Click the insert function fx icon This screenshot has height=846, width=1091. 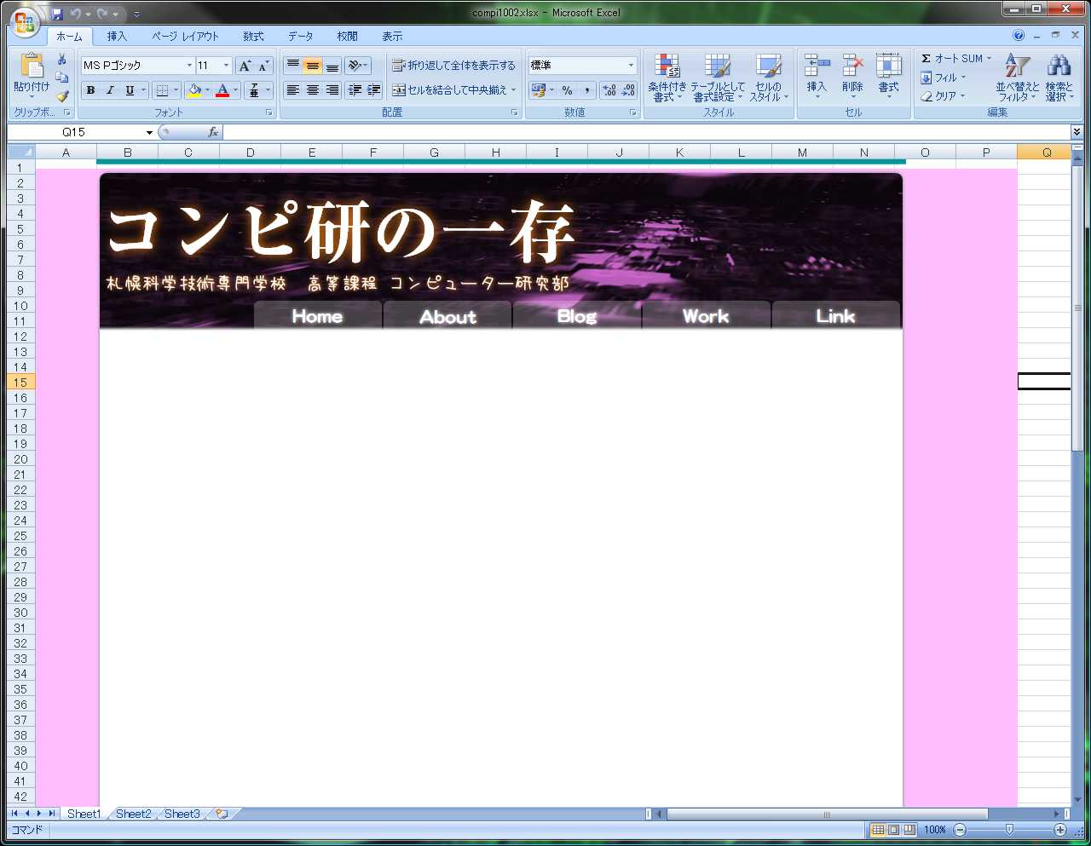pyautogui.click(x=213, y=132)
